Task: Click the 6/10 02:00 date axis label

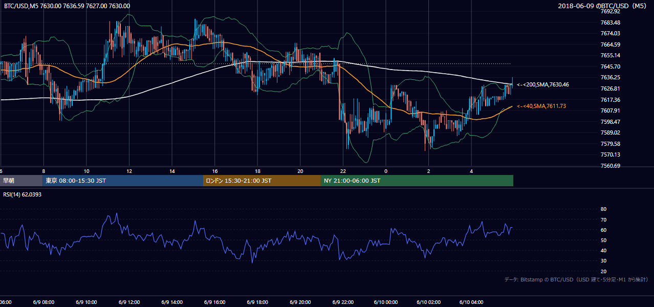Action: [x=429, y=302]
